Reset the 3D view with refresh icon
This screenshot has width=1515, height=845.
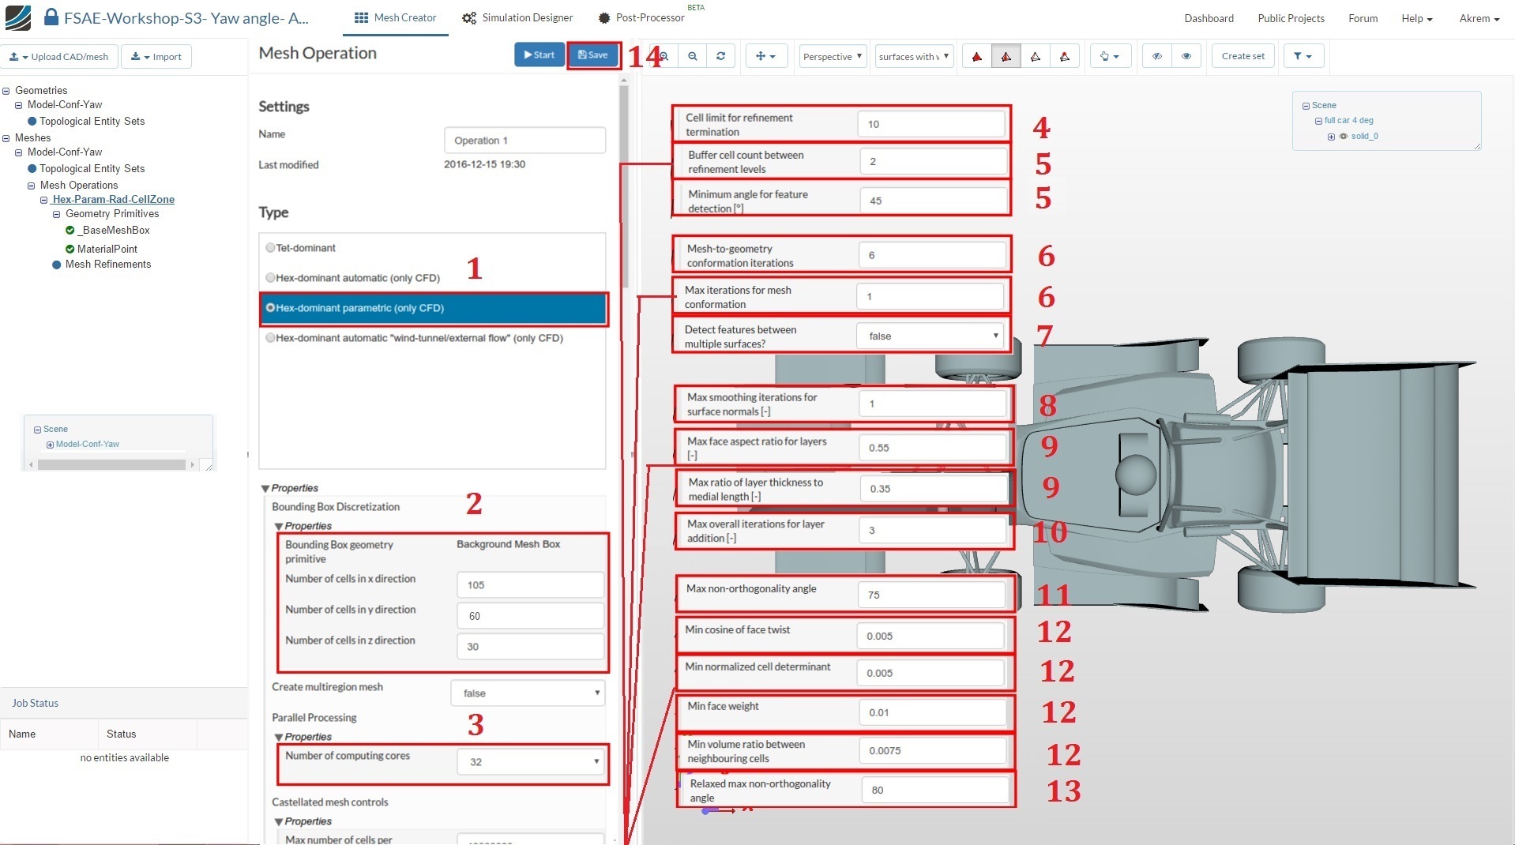[x=721, y=56]
